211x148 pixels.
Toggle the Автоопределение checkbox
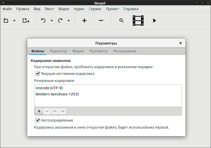tap(37, 120)
